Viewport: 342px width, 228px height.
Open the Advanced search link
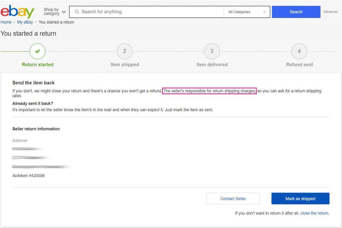pyautogui.click(x=330, y=12)
